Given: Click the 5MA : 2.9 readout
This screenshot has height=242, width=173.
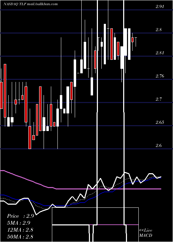Looking at the screenshot, I should tap(19, 223).
